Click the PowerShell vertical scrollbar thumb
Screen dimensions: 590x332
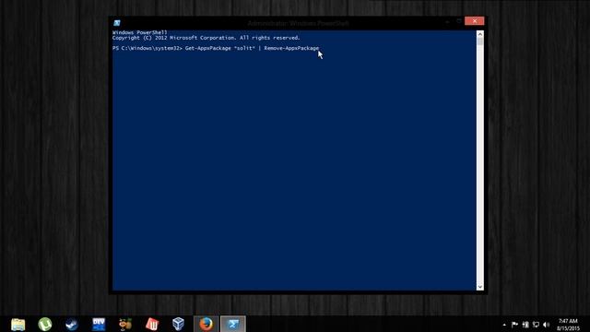[479, 41]
